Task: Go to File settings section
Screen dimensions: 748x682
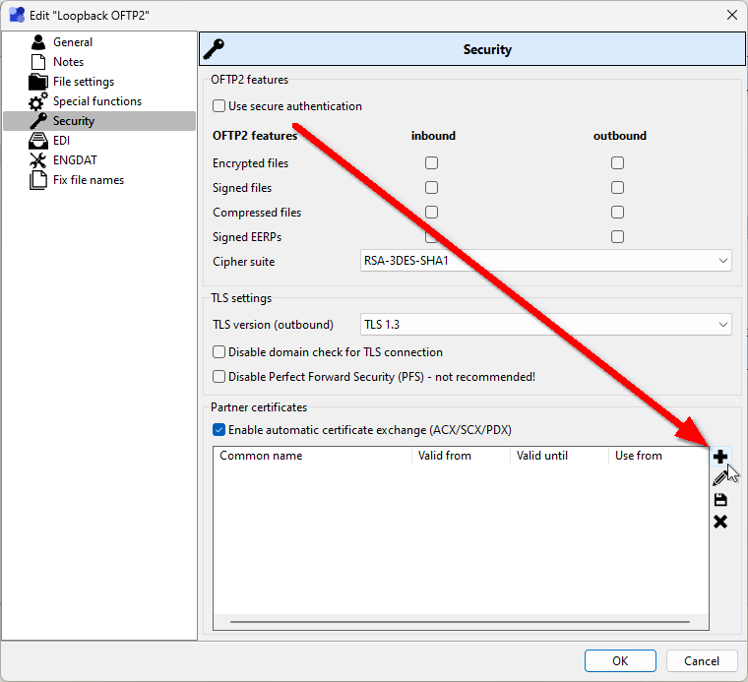Action: tap(83, 82)
